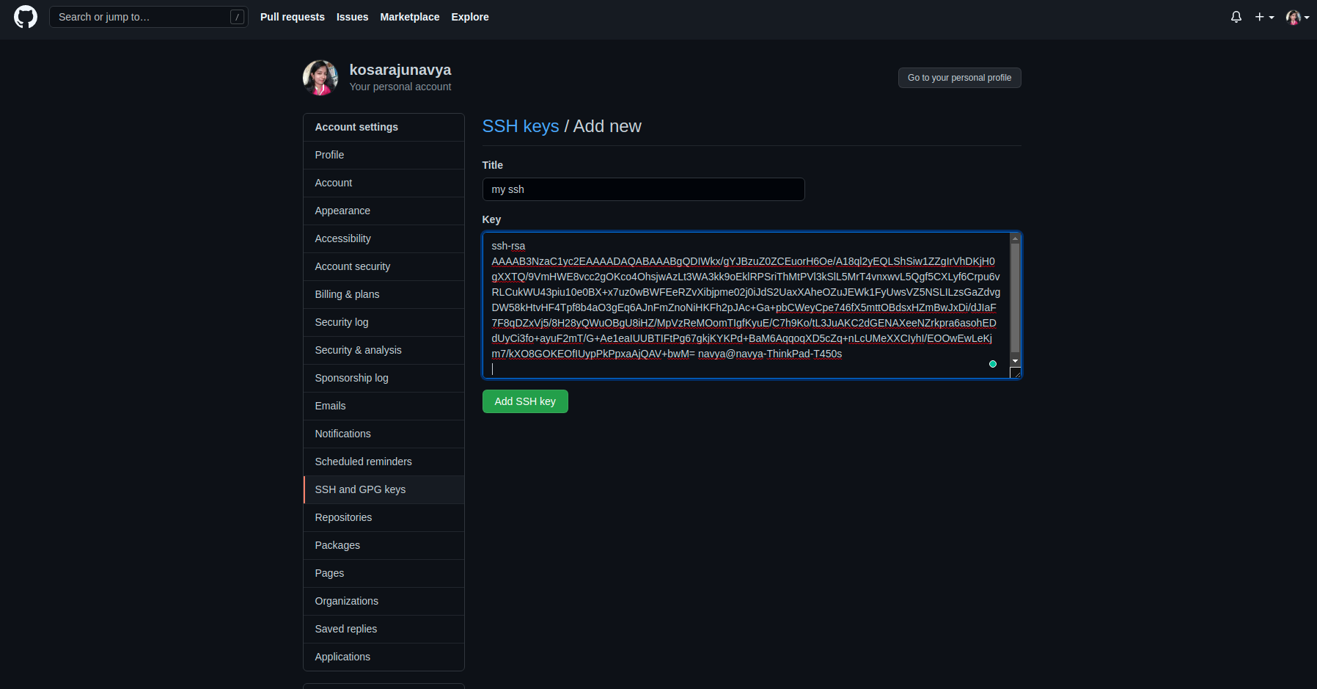1317x689 pixels.
Task: Click the green status dot in Key field
Action: point(993,364)
